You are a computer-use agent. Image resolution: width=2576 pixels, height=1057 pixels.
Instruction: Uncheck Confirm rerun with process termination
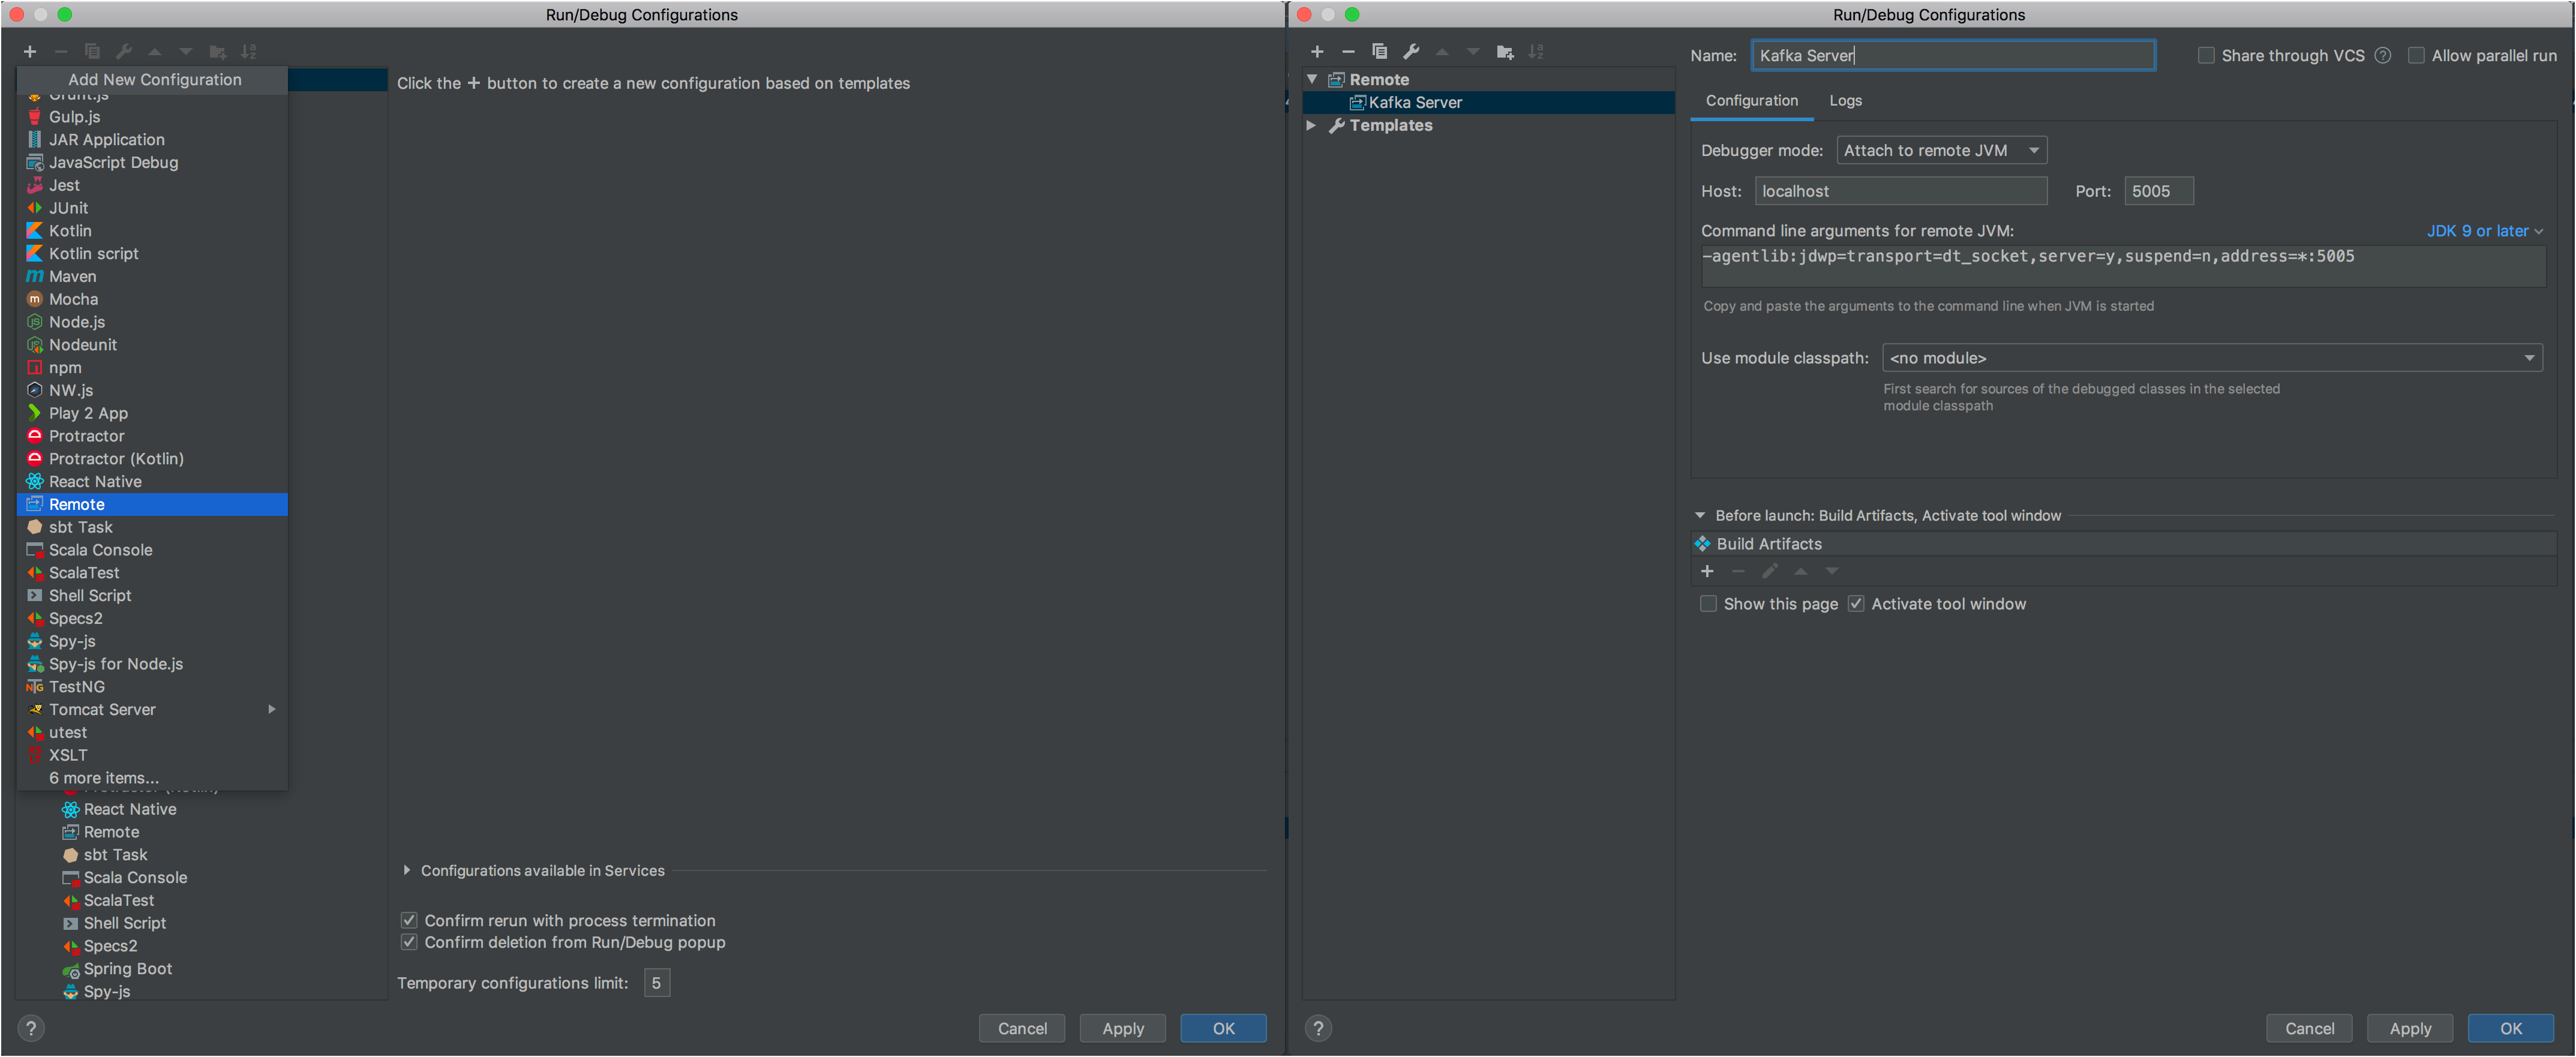point(409,920)
